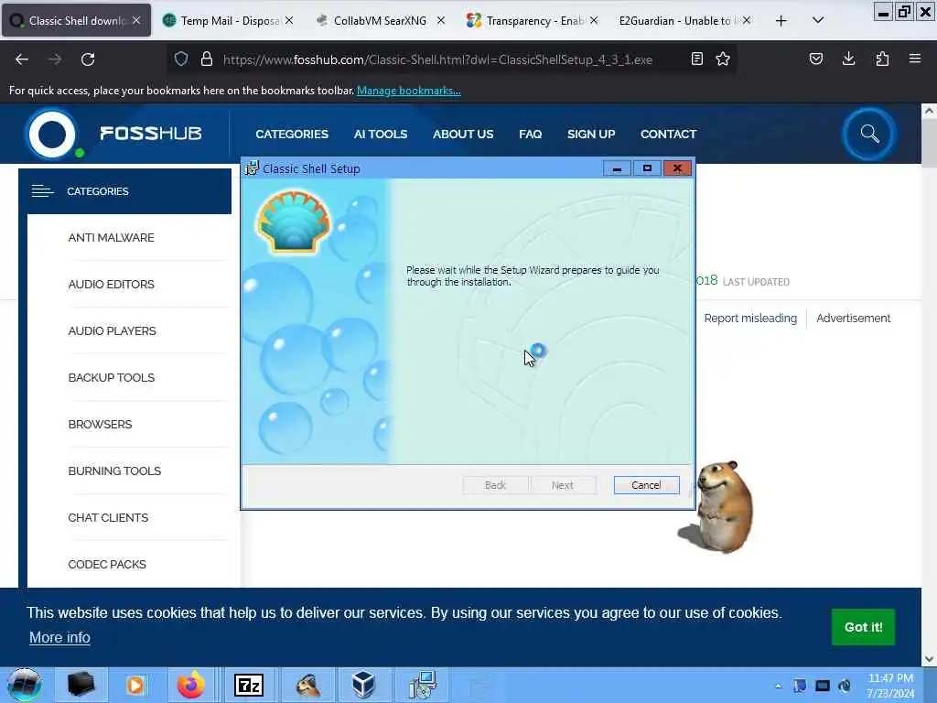Viewport: 937px width, 703px height.
Task: Toggle reader view icon in address bar
Action: [x=696, y=59]
